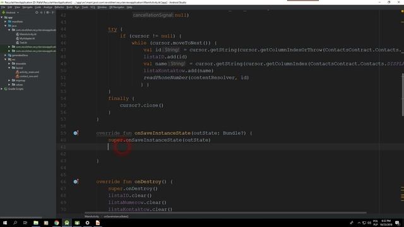
Task: Open Task View on the taskbar
Action: (x=25, y=223)
